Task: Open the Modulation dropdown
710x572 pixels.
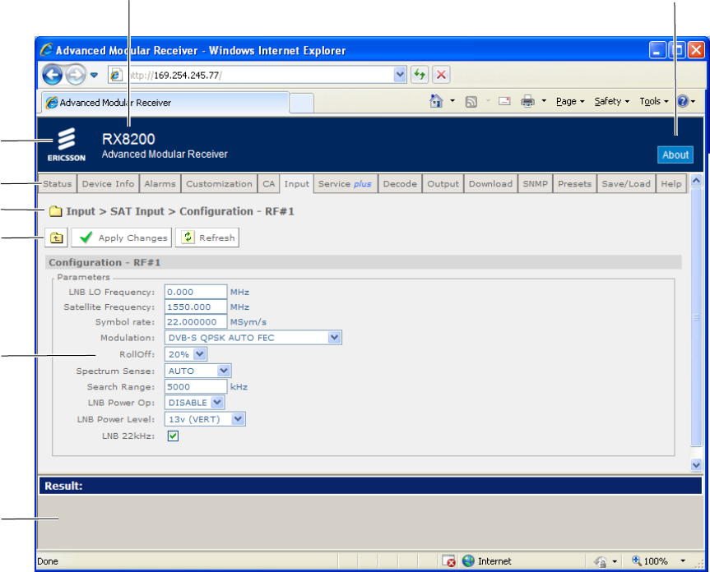Action: [253, 338]
